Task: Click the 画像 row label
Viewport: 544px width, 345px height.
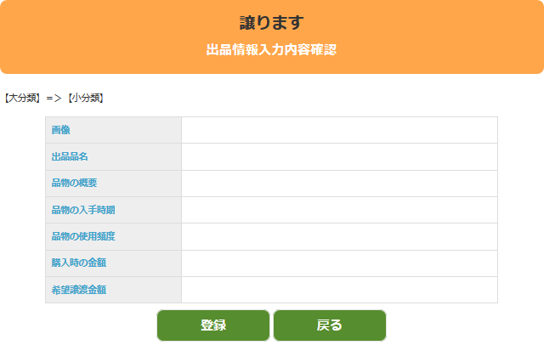Action: click(x=61, y=130)
